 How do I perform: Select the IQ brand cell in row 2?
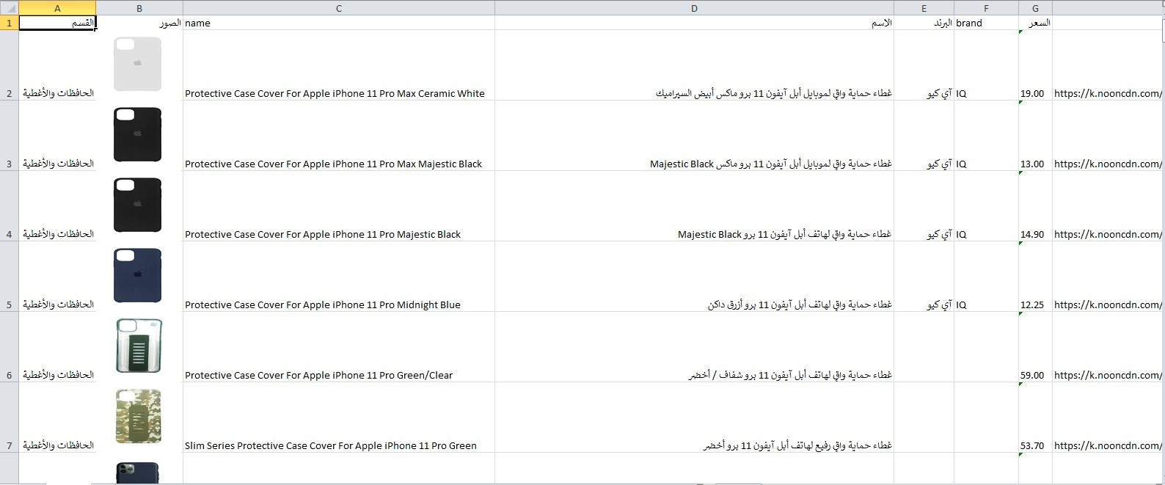coord(986,65)
